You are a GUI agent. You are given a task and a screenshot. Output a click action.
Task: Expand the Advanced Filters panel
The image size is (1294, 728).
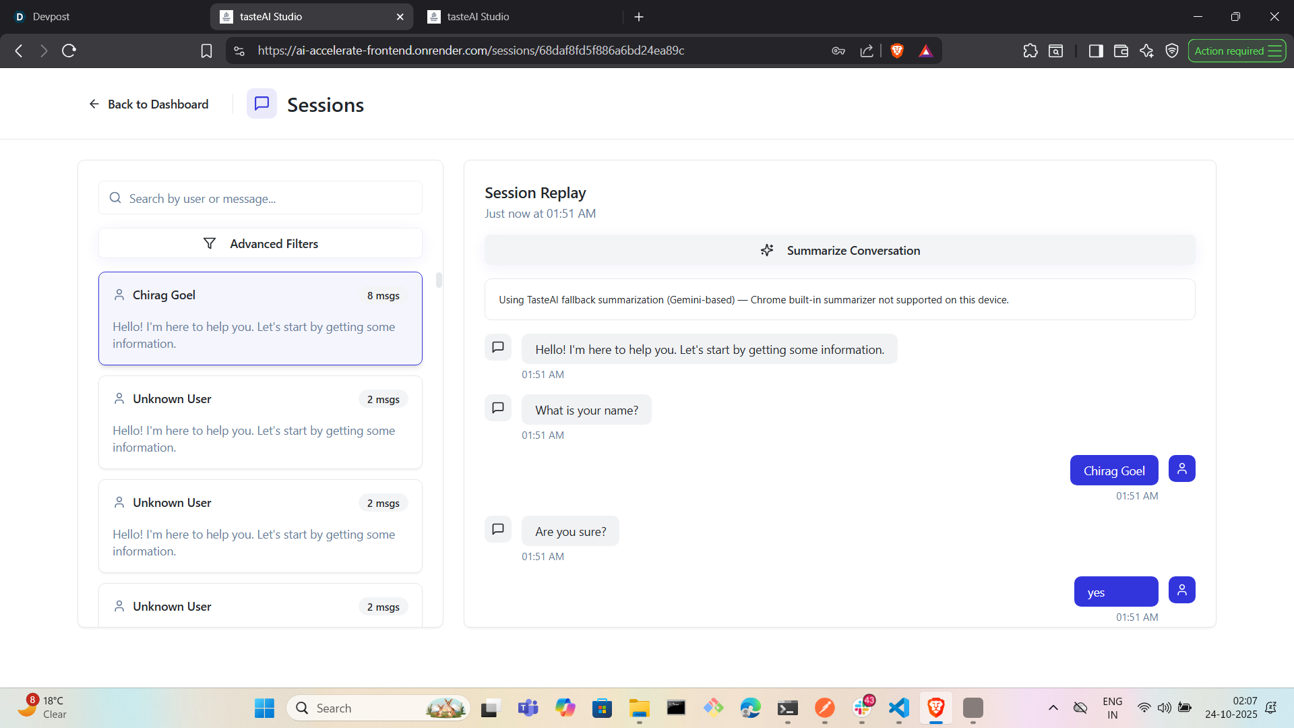click(x=260, y=243)
